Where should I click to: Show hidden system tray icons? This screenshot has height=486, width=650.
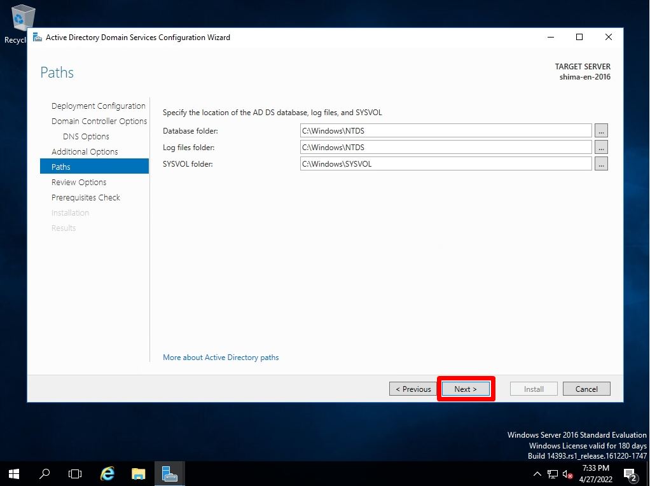tap(537, 474)
